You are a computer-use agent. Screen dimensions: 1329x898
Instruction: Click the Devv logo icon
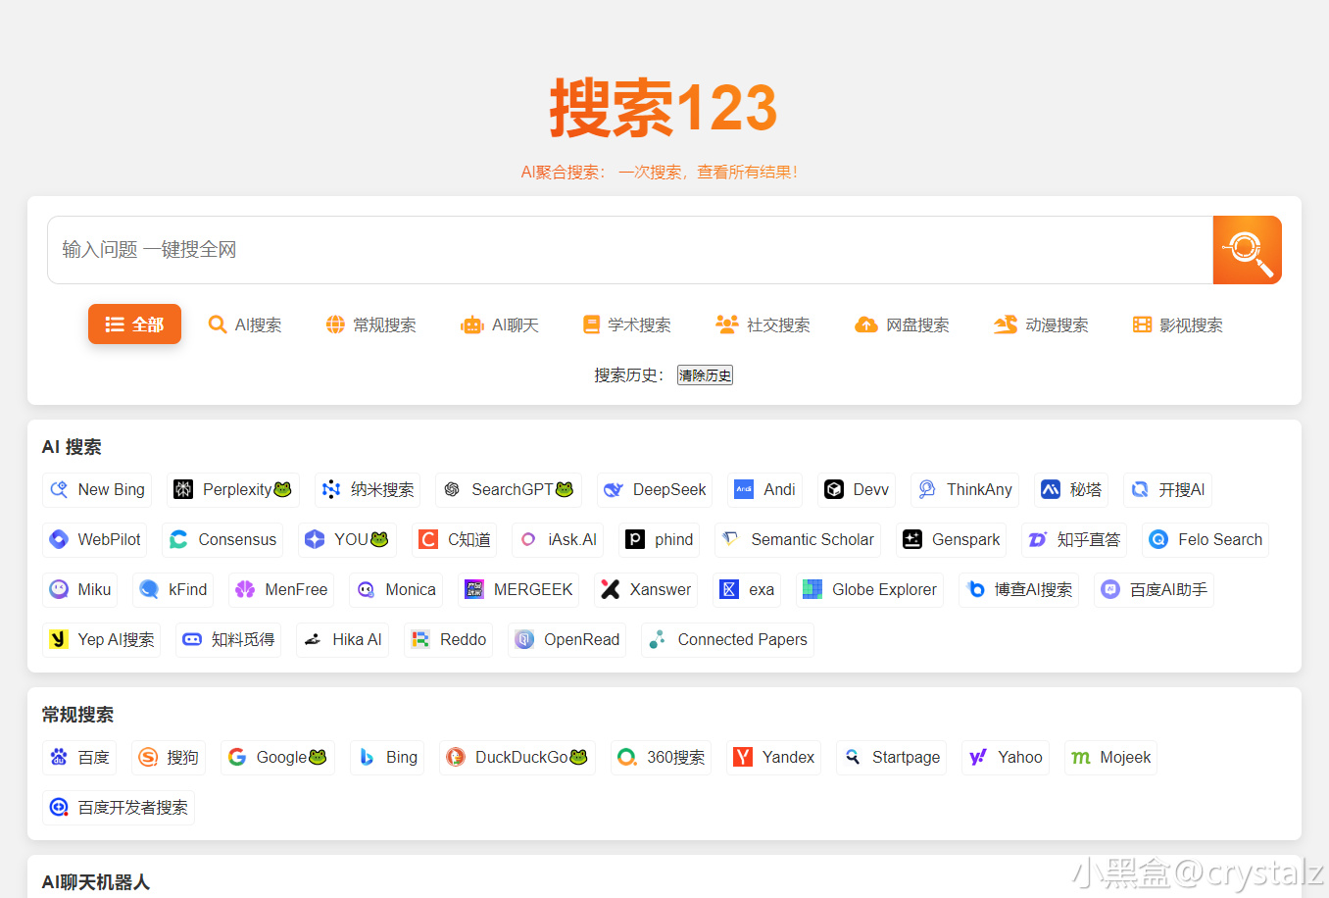[x=834, y=489]
